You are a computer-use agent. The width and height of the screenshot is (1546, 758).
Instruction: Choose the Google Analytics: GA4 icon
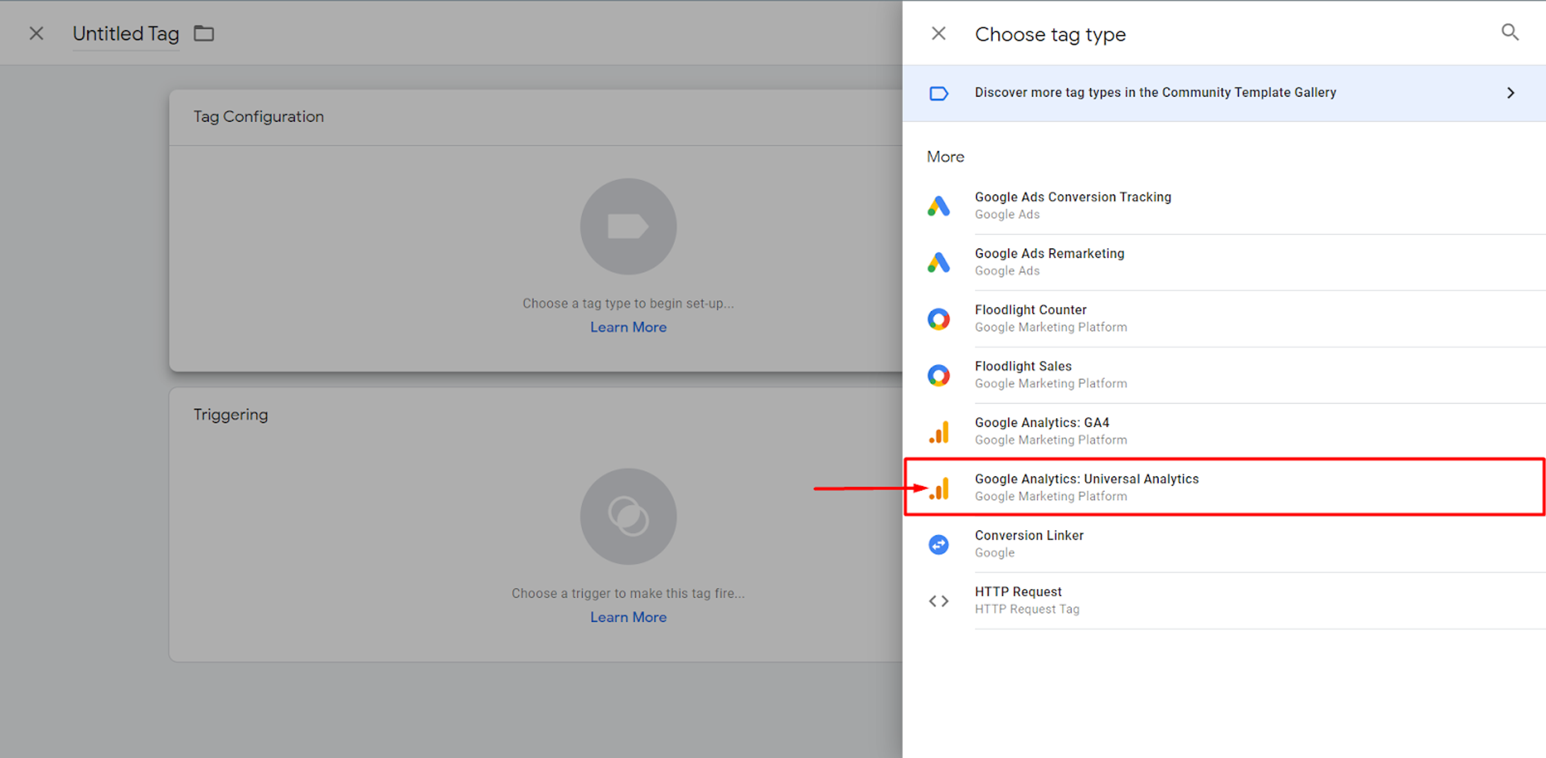click(938, 432)
